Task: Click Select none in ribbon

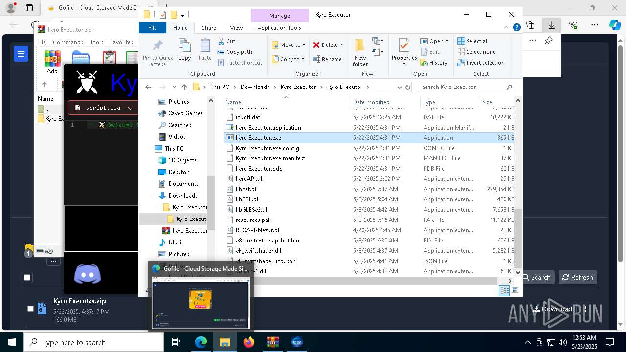Action: click(476, 52)
